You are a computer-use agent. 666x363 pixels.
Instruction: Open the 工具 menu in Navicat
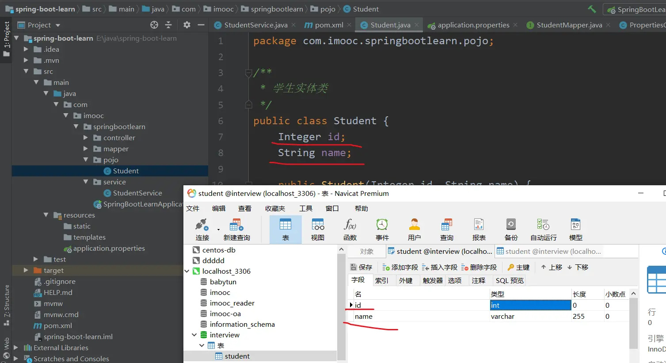pos(305,208)
